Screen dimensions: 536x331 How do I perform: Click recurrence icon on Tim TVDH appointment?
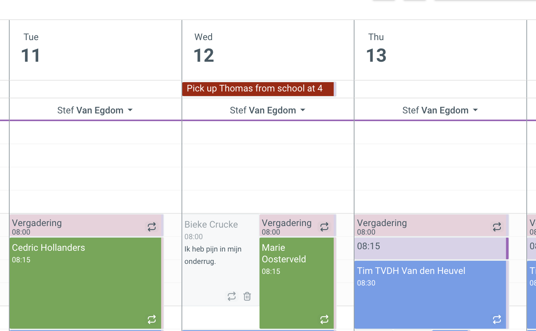click(x=497, y=319)
